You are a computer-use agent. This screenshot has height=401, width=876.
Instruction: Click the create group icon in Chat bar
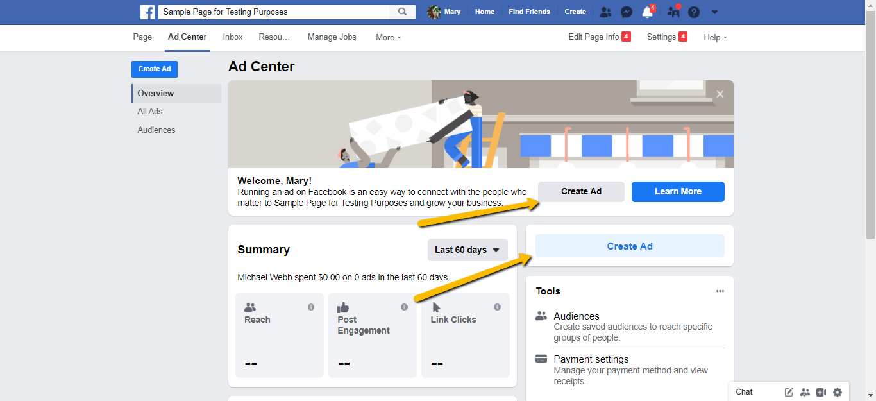pyautogui.click(x=805, y=392)
